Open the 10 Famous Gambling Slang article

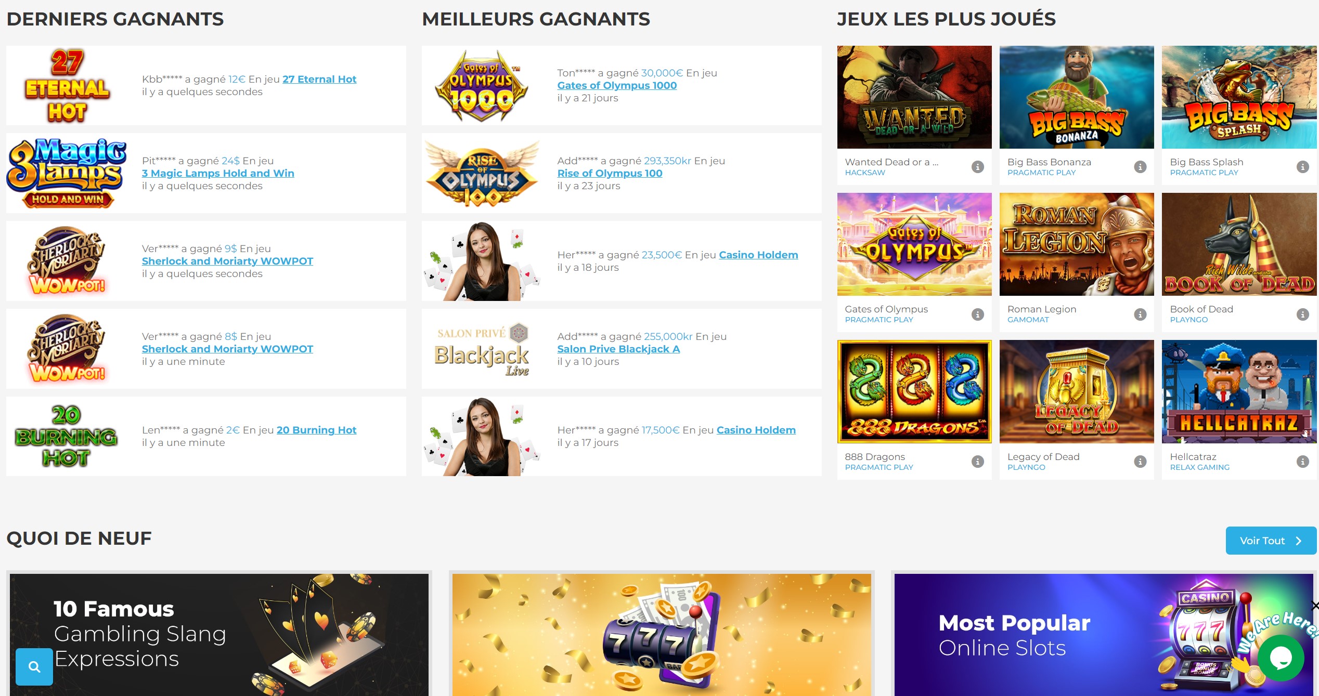219,635
